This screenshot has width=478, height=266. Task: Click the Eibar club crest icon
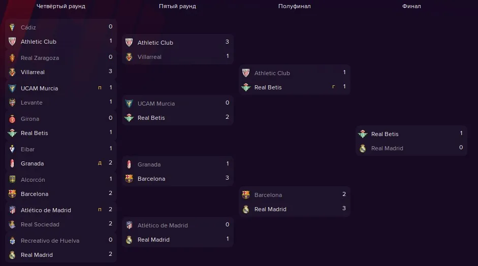(12, 149)
